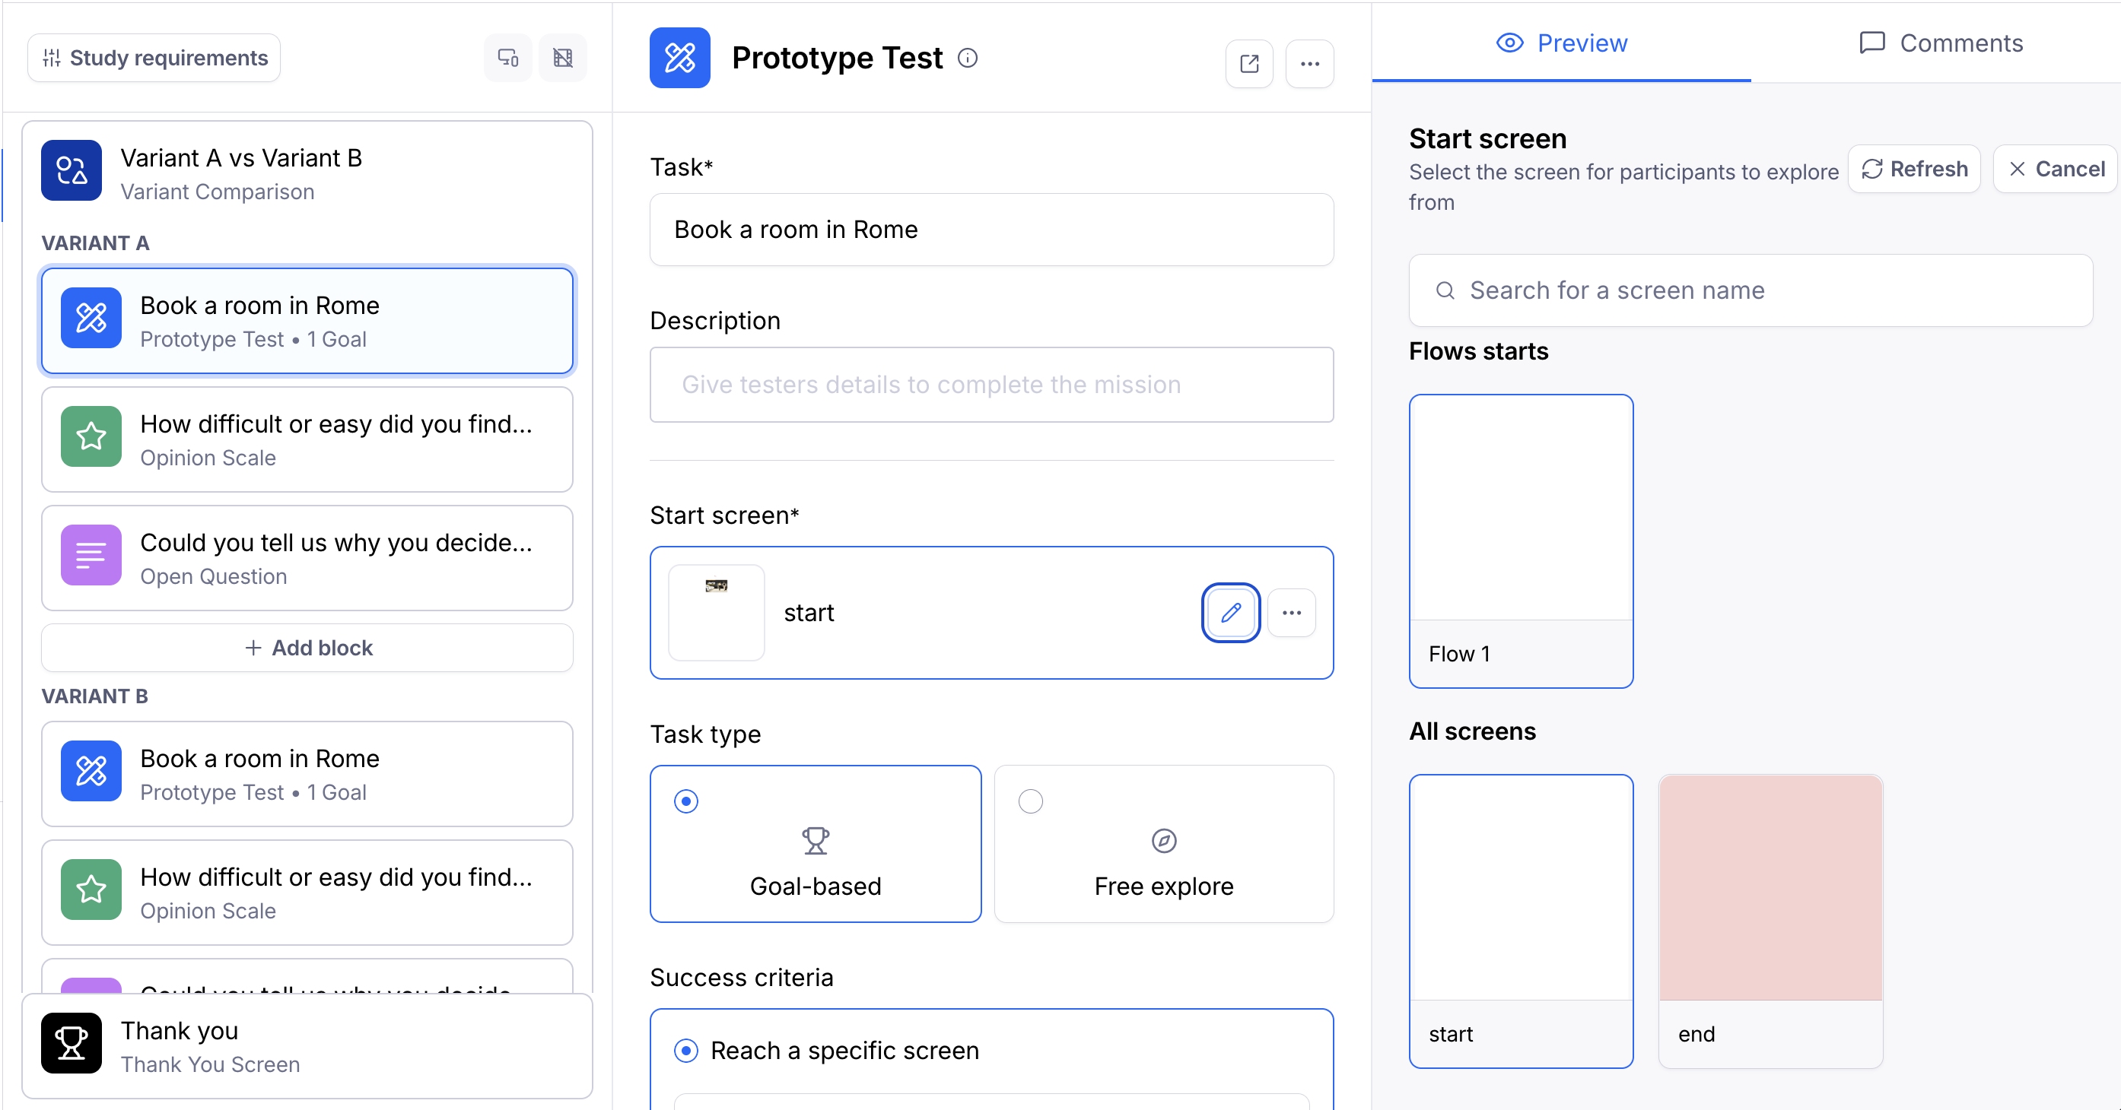Click the Variant Comparison block icon
Viewport: 2121px width, 1110px height.
click(x=72, y=170)
